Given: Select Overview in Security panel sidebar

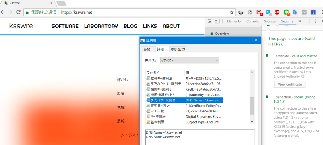Looking at the screenshot, I should (x=222, y=33).
